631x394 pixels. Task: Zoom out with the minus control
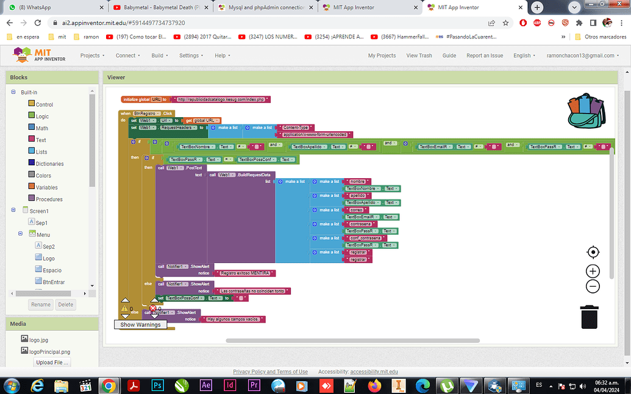coord(592,286)
